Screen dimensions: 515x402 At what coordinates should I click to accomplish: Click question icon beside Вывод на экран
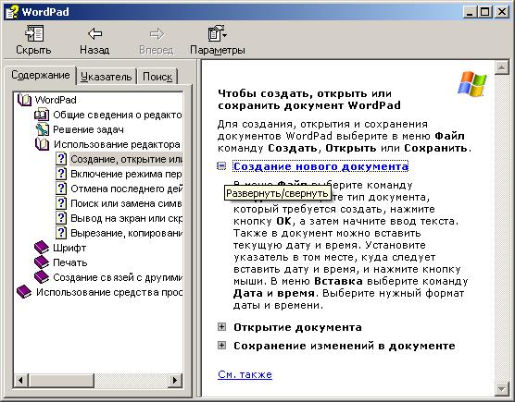[61, 218]
